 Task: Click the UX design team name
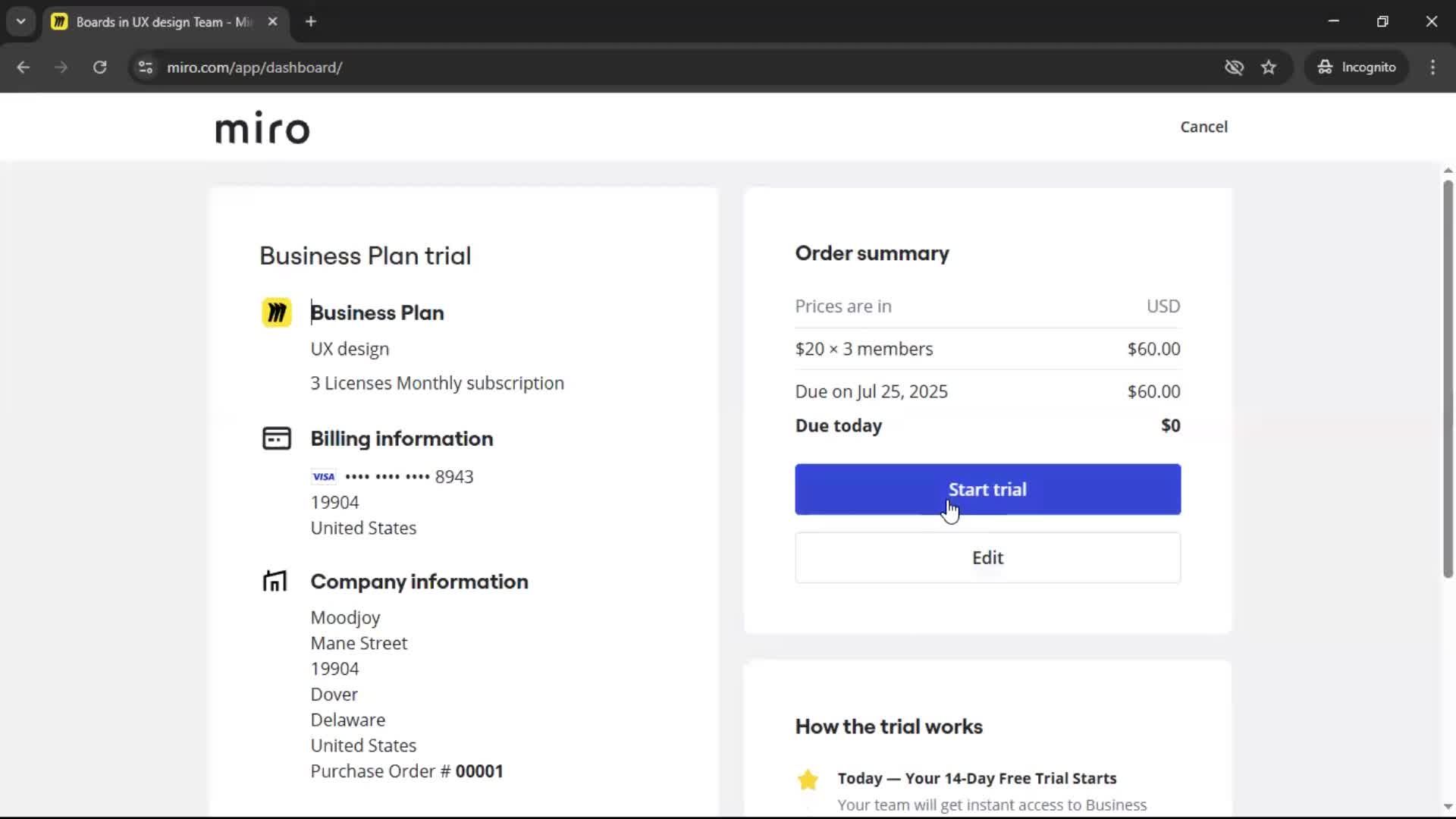pos(350,349)
